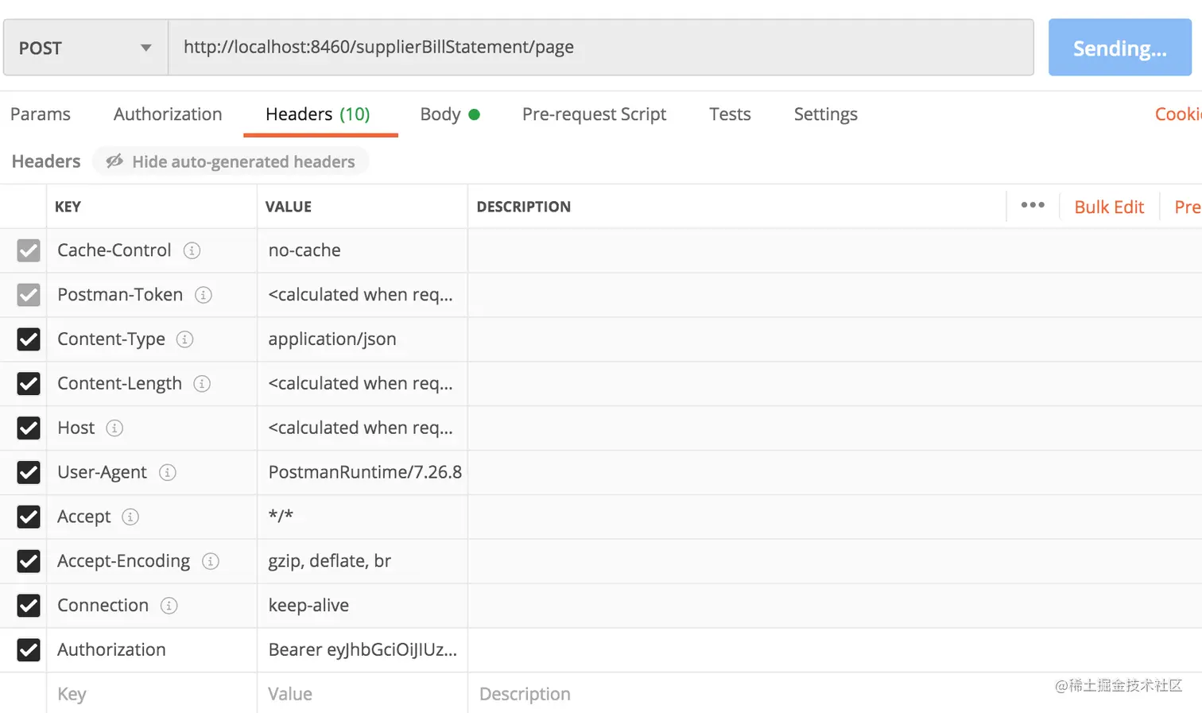Open the POST method dropdown

coord(85,48)
